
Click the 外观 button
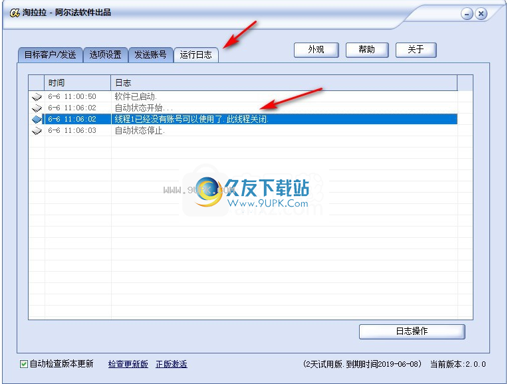point(317,50)
